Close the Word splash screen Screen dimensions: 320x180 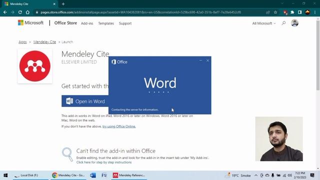pyautogui.click(x=207, y=60)
